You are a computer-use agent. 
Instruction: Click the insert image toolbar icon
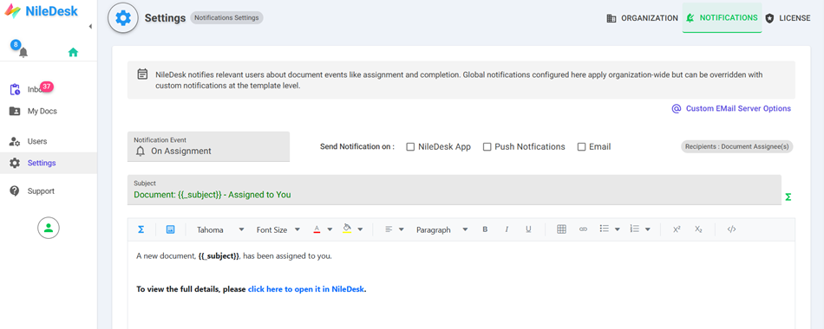point(170,229)
